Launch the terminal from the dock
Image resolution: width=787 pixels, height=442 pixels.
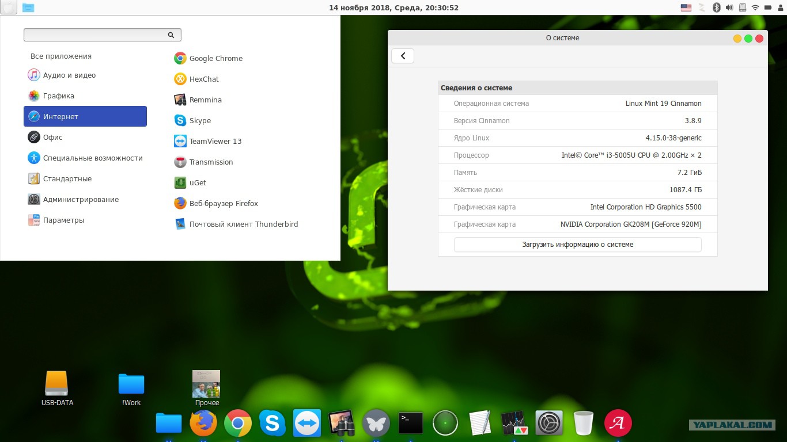click(411, 424)
